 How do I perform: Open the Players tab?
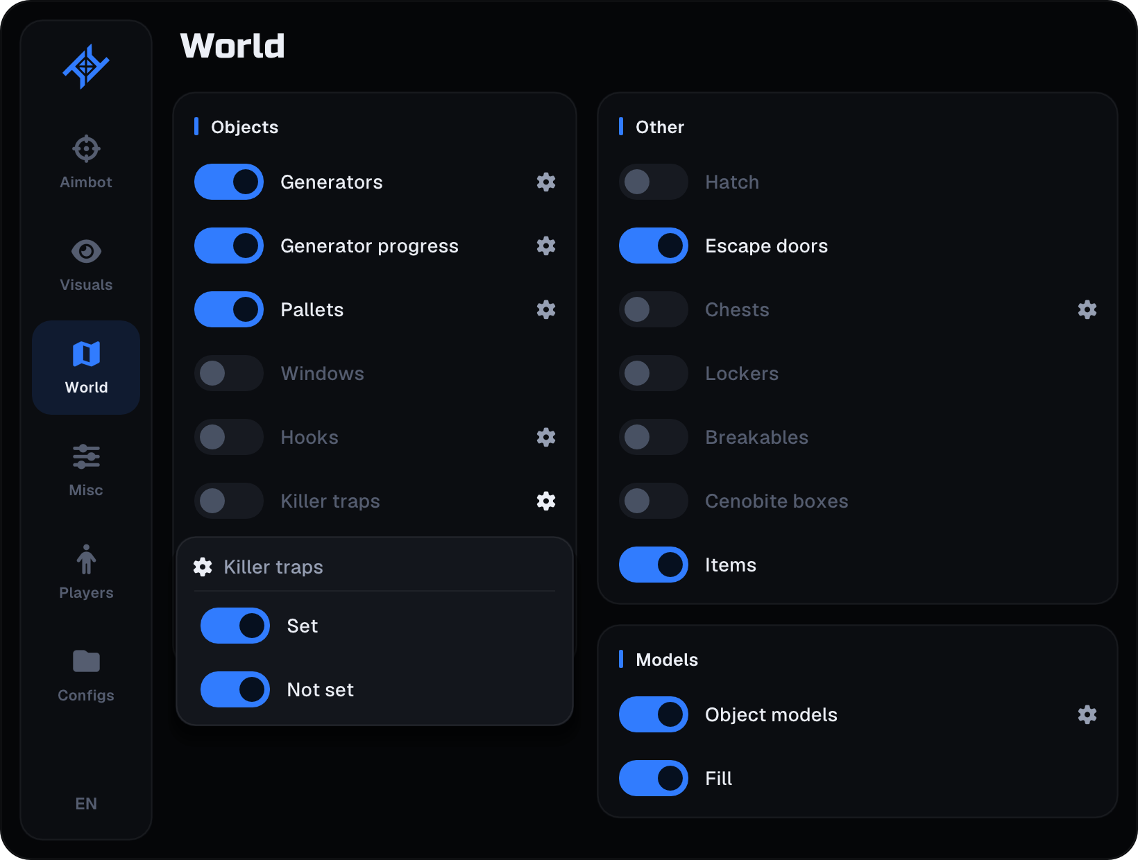pos(86,573)
